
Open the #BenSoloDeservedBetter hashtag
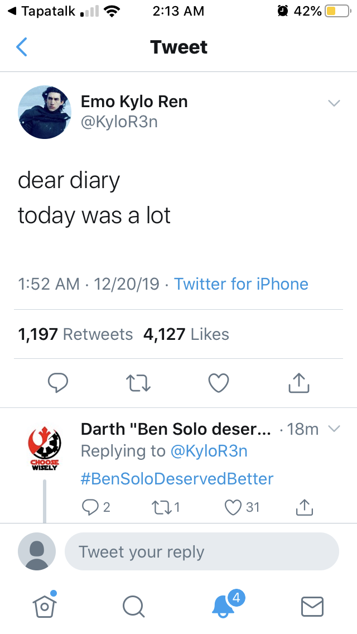(x=177, y=479)
